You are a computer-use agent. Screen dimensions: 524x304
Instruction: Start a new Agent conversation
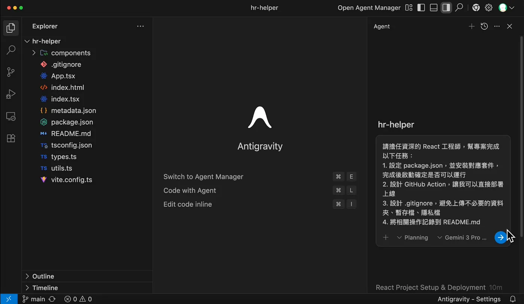[x=472, y=26]
